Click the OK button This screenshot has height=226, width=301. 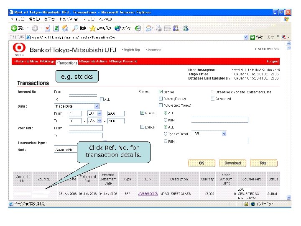(202, 163)
